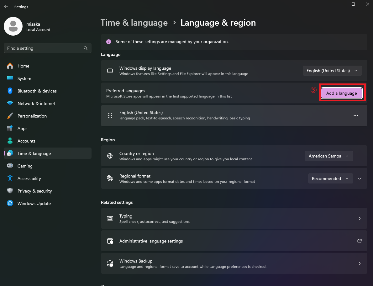The width and height of the screenshot is (373, 286).
Task: Open Typing related settings
Action: 234,218
